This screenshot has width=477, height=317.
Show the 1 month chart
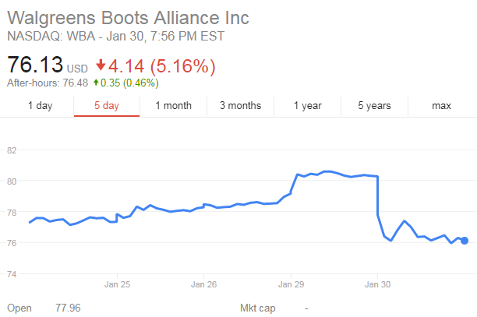(173, 106)
